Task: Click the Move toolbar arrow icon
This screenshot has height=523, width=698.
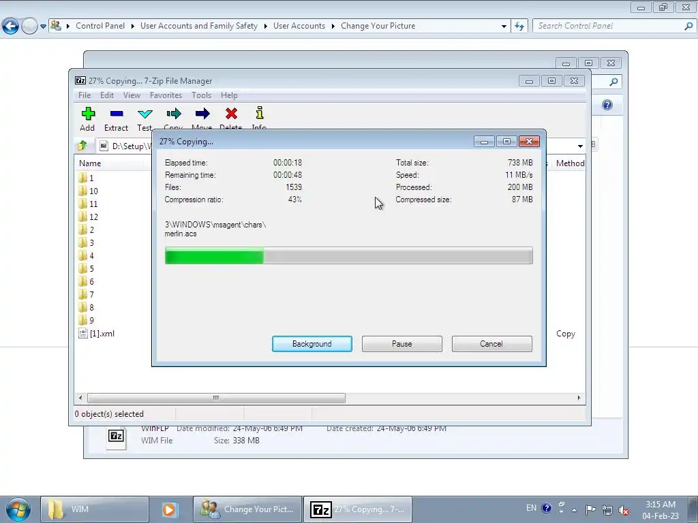Action: (x=202, y=114)
